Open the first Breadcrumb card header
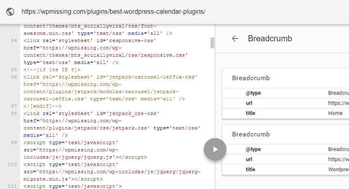Image resolution: width=349 pixels, height=189 pixels. [286, 78]
